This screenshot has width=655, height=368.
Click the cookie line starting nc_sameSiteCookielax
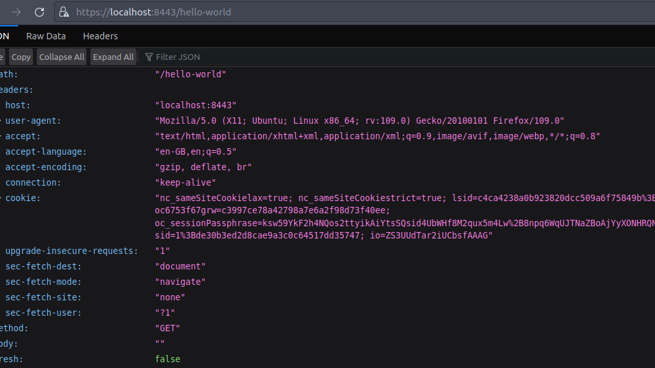coord(405,198)
